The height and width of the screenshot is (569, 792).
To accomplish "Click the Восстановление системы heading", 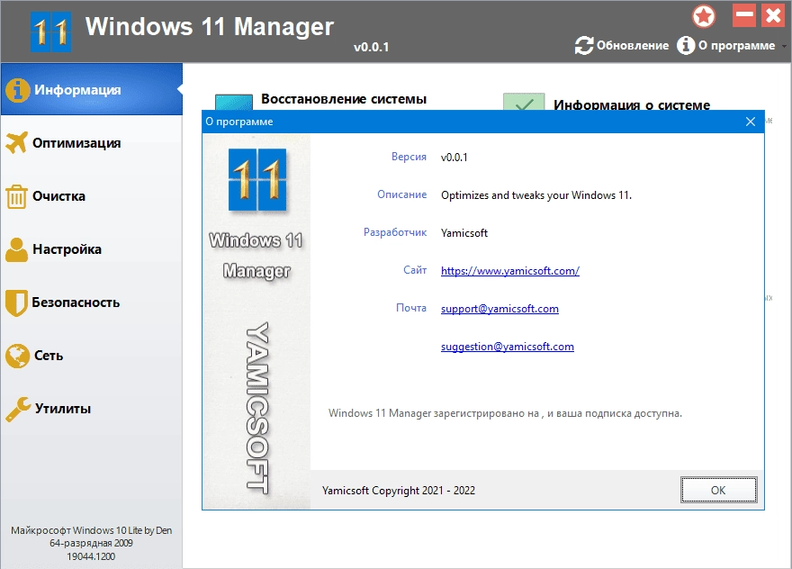I will [344, 99].
